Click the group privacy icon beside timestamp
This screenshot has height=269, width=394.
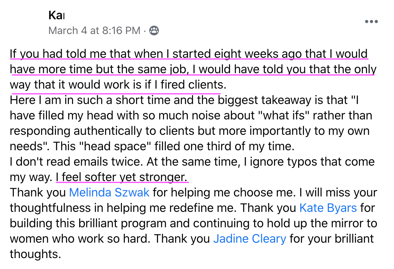coord(154,30)
